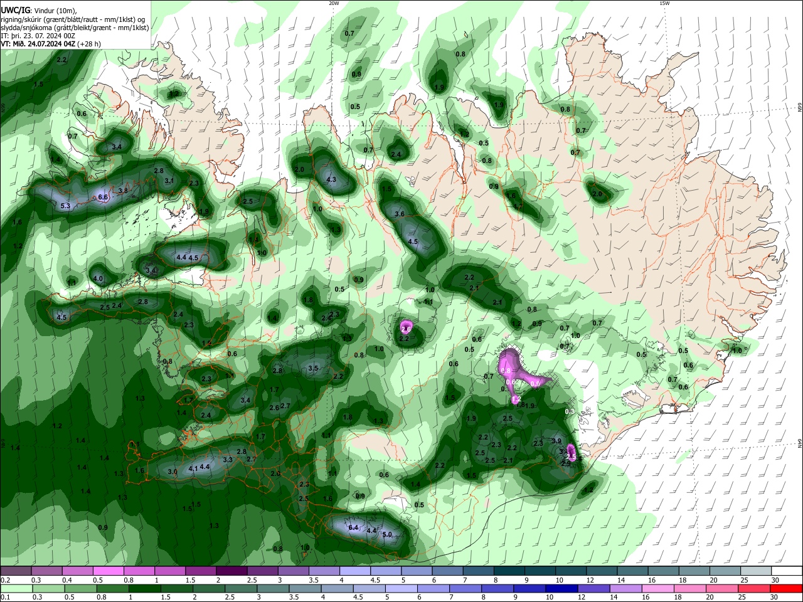The width and height of the screenshot is (803, 602).
Task: Click the initial time 'IT: þri. 23. 07. 2024 00Z'
Action: coord(38,36)
